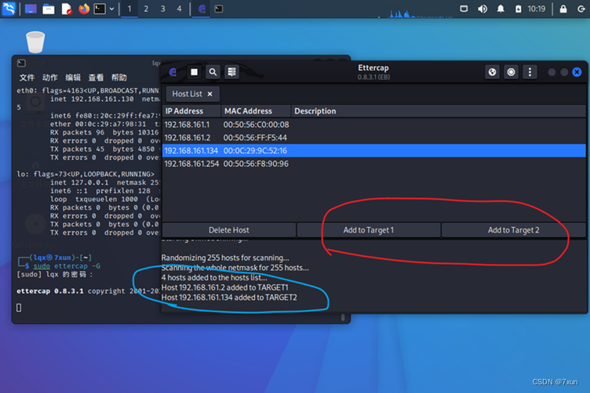Click log line 'Host 192.168.161.134 added to TARGET2'

point(229,297)
